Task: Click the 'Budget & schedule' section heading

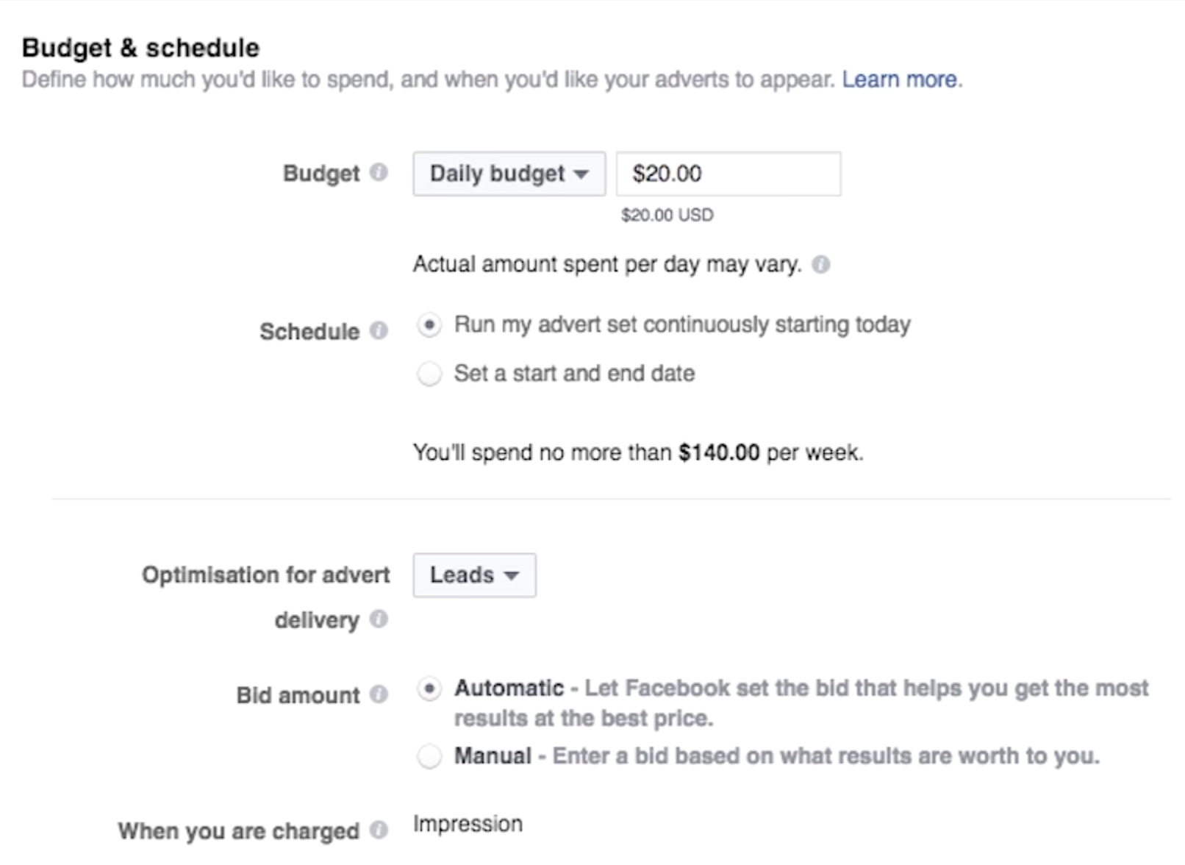Action: (x=140, y=48)
